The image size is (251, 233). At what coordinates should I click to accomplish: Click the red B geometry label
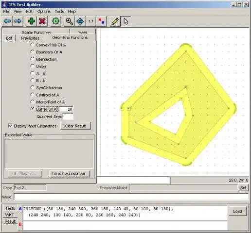click(x=20, y=224)
